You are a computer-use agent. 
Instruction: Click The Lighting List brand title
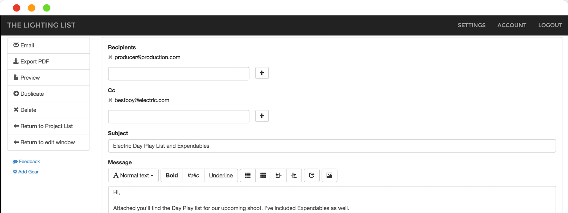point(41,25)
